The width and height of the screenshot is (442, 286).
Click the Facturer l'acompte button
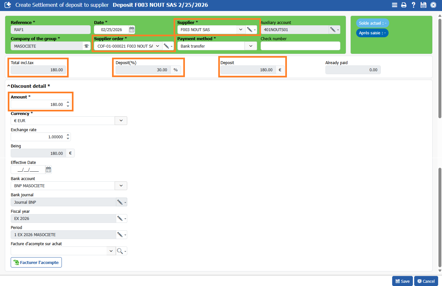click(36, 262)
